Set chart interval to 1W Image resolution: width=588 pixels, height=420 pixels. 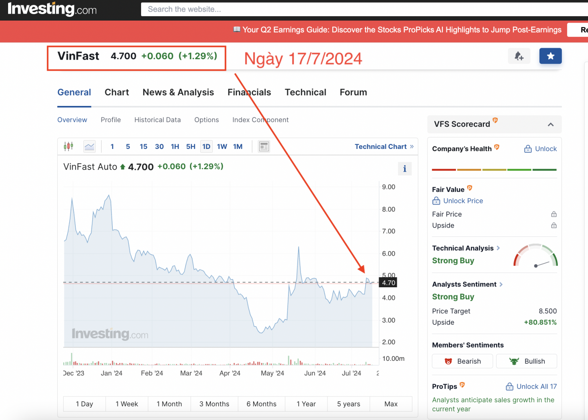point(222,146)
